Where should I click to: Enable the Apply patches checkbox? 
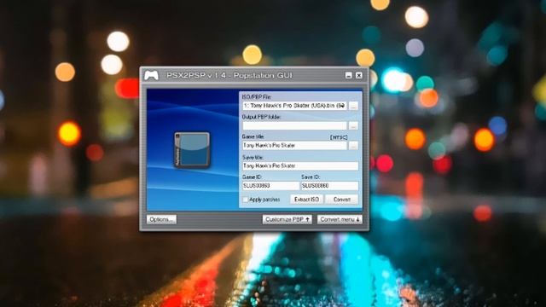point(245,200)
